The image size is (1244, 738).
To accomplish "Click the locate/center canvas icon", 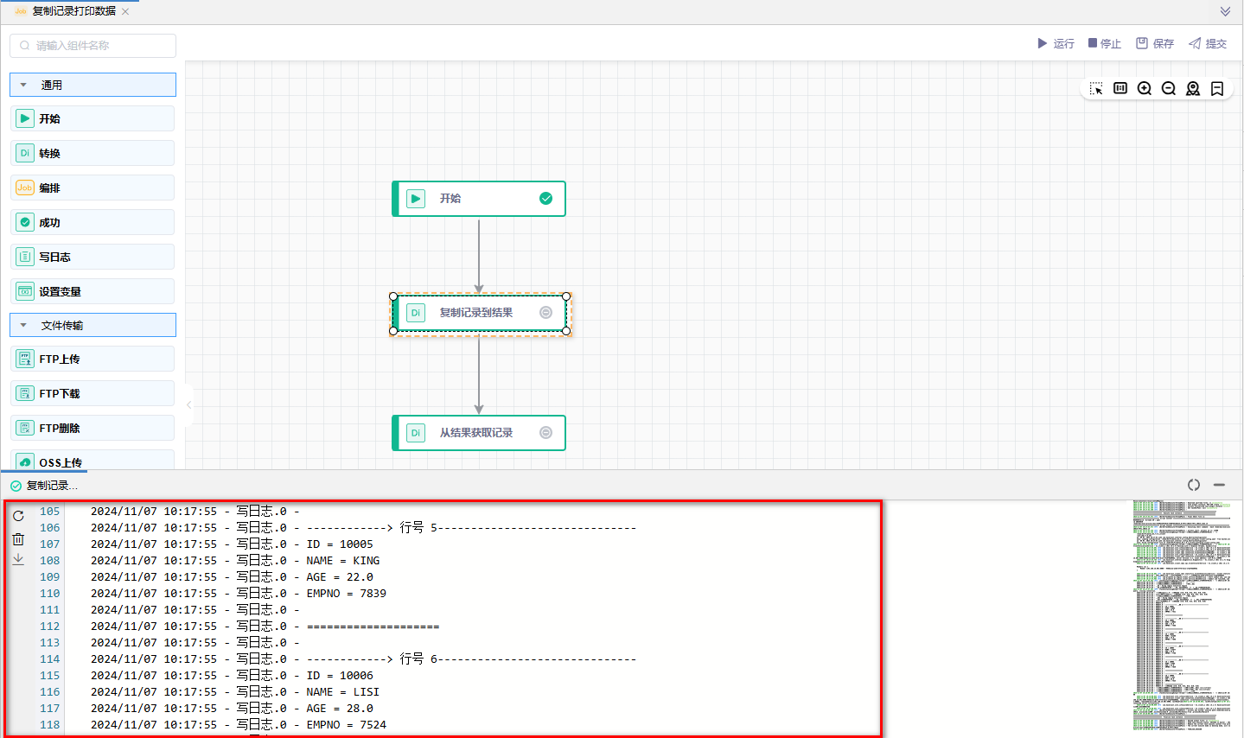I will pyautogui.click(x=1193, y=89).
